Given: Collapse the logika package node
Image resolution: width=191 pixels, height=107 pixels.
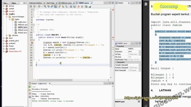Looking at the screenshot, I should pos(10,19).
